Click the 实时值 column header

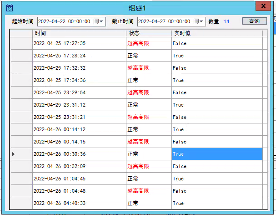click(x=217, y=33)
